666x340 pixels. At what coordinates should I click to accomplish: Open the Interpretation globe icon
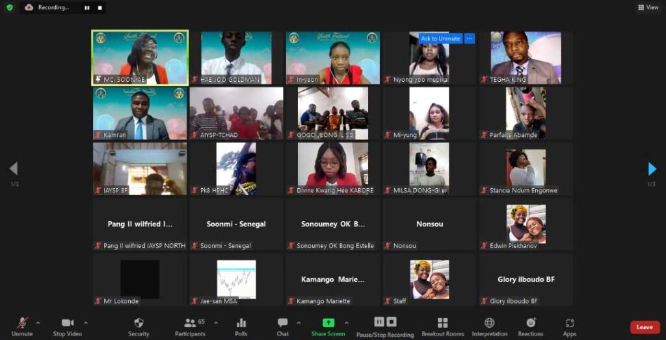tap(489, 323)
